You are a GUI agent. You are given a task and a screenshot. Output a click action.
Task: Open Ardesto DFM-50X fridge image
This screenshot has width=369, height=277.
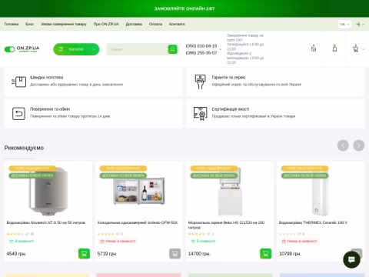tap(139, 191)
